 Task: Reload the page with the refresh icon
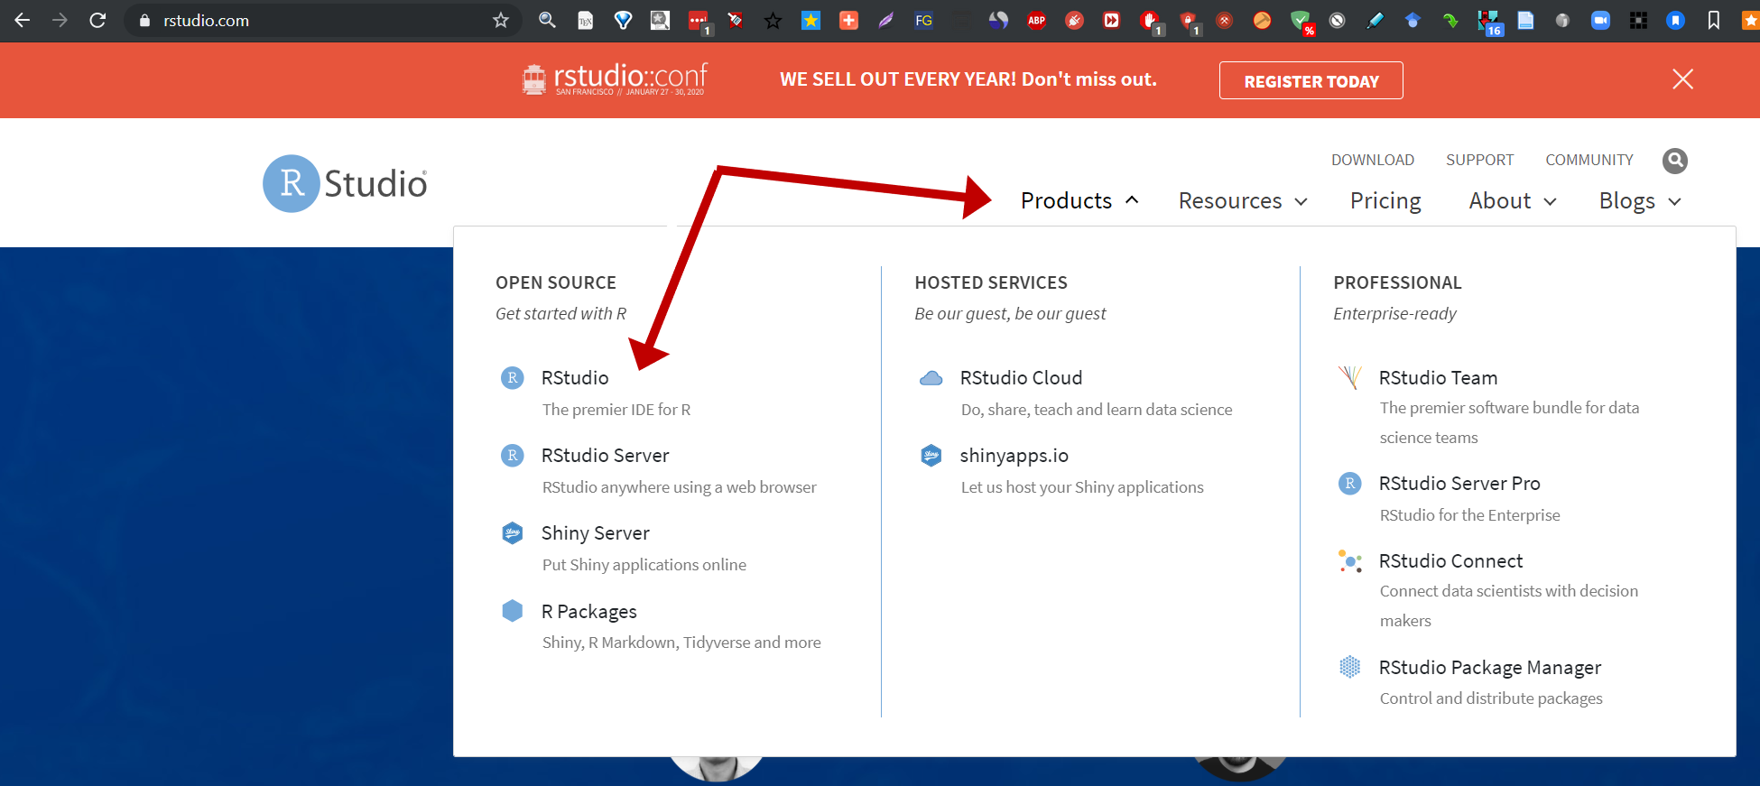click(x=97, y=20)
